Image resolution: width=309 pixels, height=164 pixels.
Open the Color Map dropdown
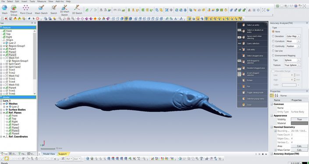tap(293, 36)
